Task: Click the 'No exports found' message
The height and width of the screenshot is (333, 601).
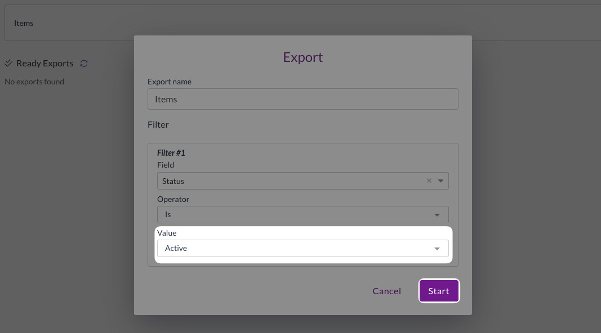Action: coord(34,82)
